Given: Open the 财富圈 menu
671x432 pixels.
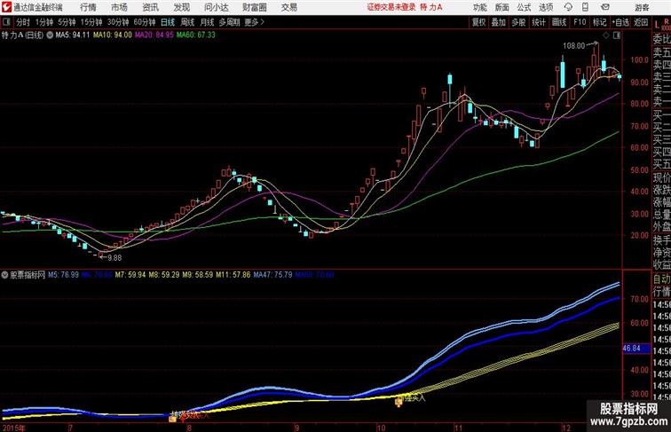Looking at the screenshot, I should point(254,7).
